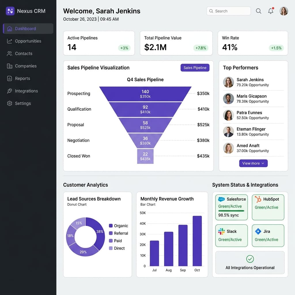
Task: Click the Salesforce sync progress bar
Action: (231, 211)
